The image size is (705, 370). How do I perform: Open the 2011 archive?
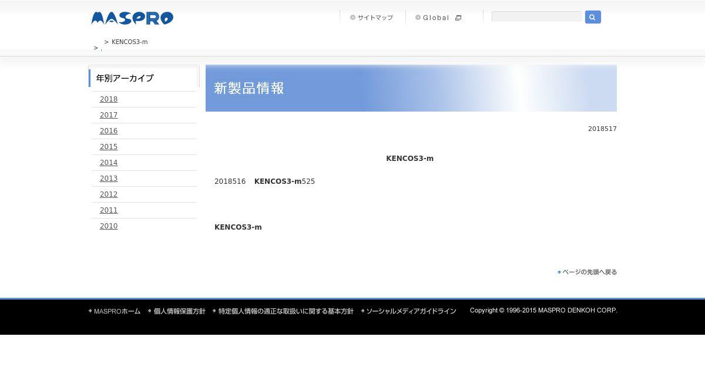click(109, 210)
